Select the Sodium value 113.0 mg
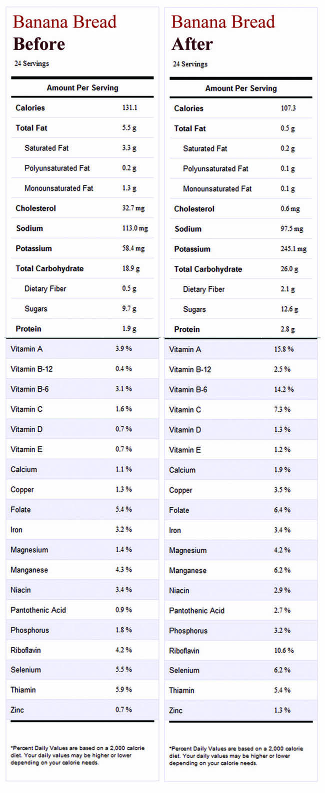Image resolution: width=325 pixels, height=793 pixels. point(135,228)
